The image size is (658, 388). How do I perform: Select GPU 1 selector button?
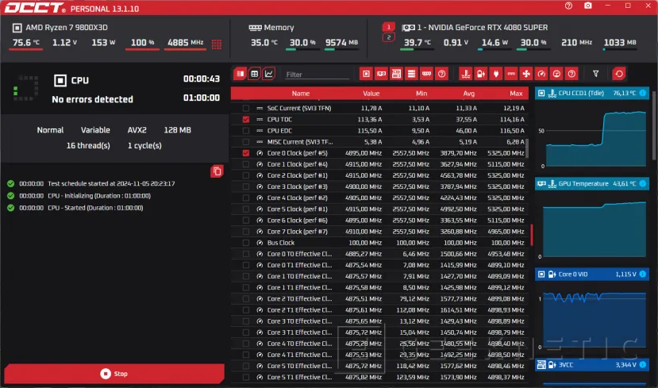pos(389,27)
